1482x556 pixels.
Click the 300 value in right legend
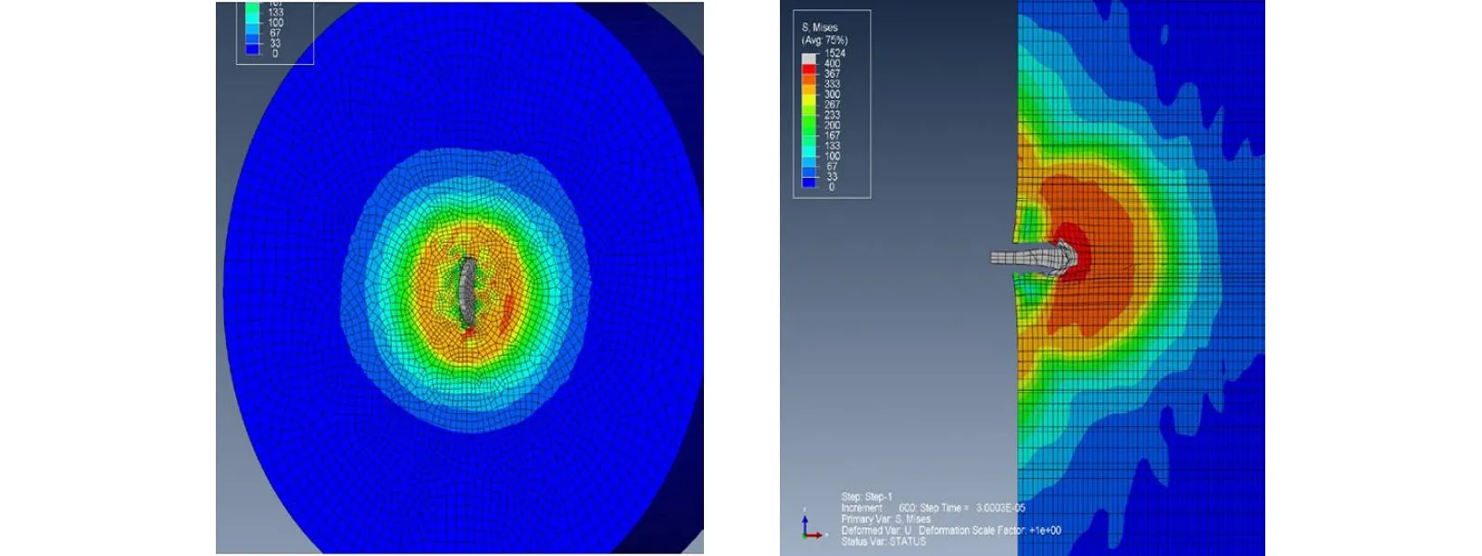pos(833,95)
